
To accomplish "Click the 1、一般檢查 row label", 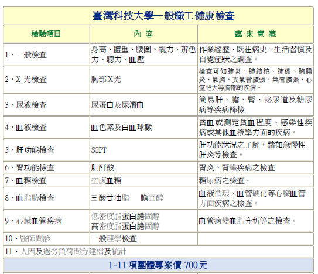I will 26,54.
